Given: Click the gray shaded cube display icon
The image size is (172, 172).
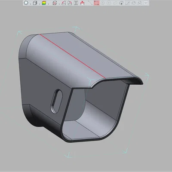Looking at the screenshot, I should tap(35, 3).
